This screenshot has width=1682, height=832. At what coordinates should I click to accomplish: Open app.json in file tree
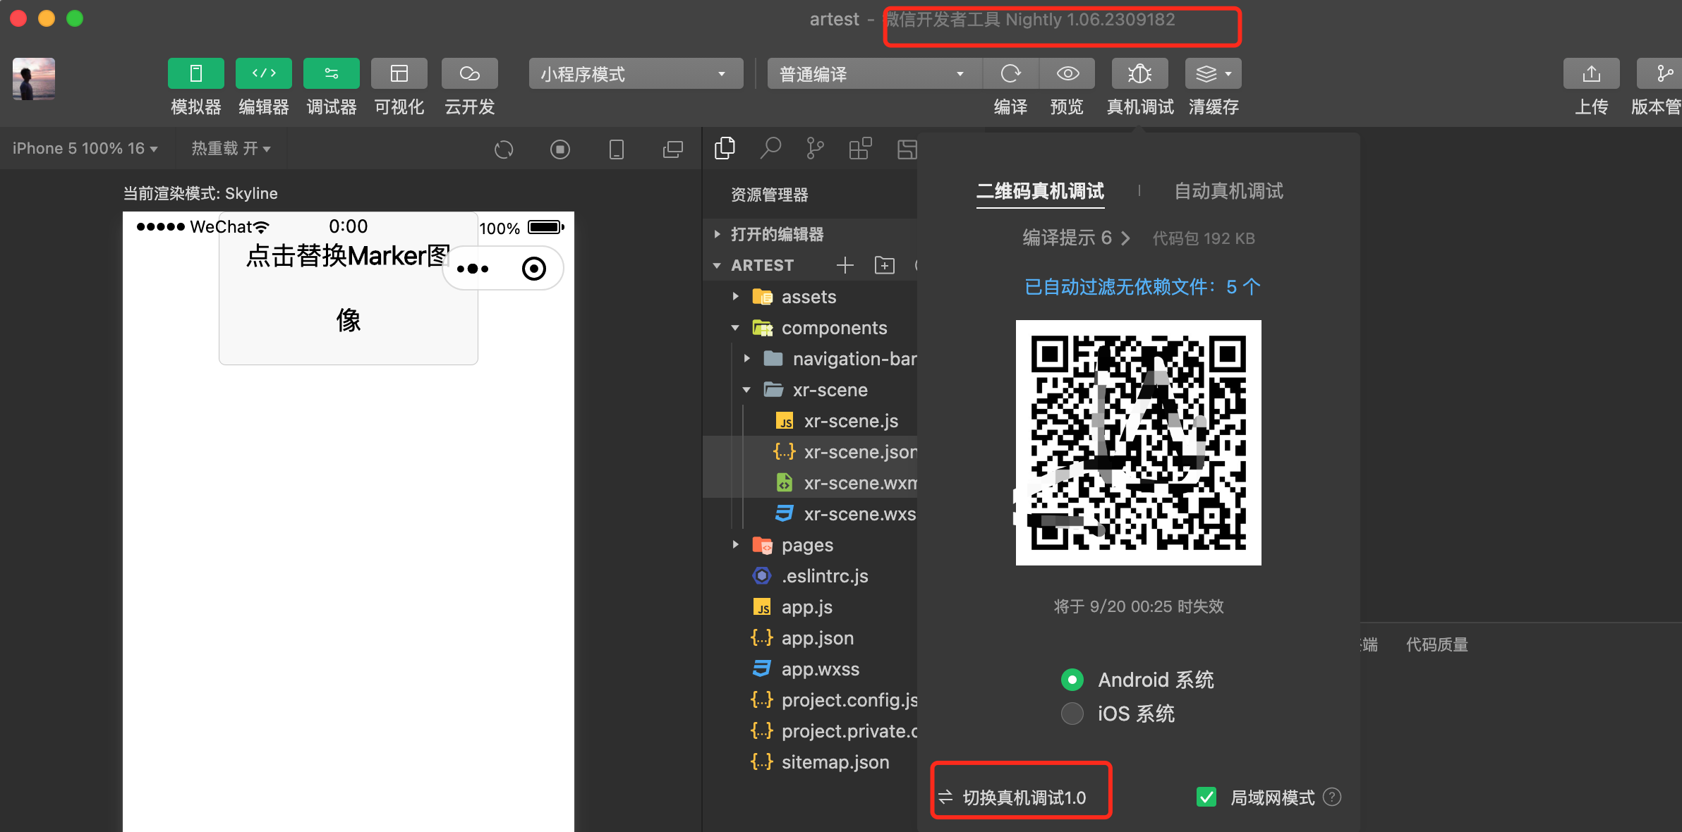pos(817,638)
